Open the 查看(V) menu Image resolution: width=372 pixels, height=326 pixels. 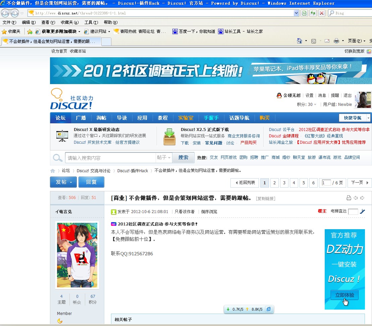point(48,22)
